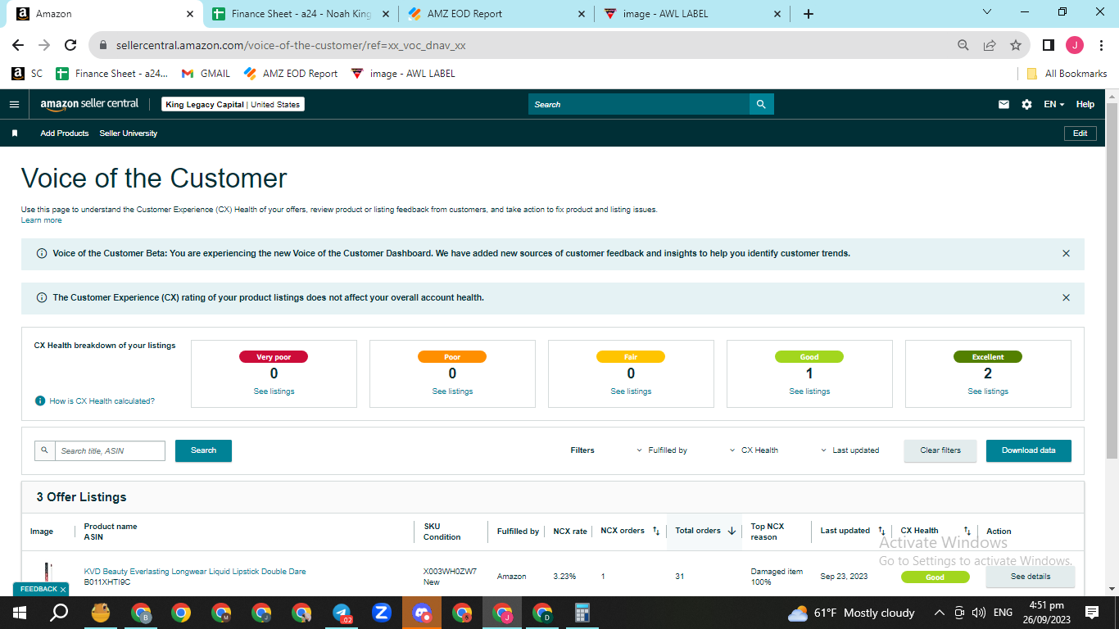Image resolution: width=1119 pixels, height=629 pixels.
Task: Open the Chrome side panel
Action: pyautogui.click(x=1048, y=45)
